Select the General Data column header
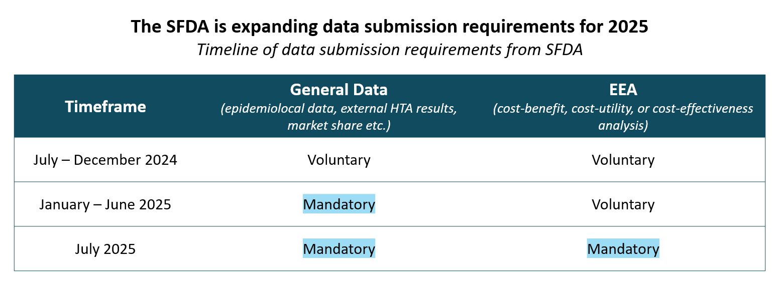 pos(339,90)
